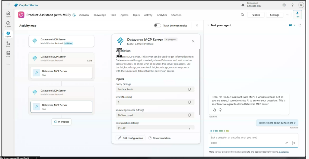
Task: Give thumbs up to greeting message
Action: point(215,110)
